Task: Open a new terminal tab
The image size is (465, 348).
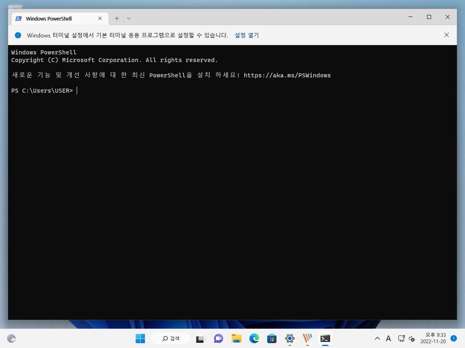Action: coord(117,19)
